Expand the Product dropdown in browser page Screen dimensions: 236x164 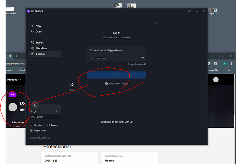click(14, 80)
